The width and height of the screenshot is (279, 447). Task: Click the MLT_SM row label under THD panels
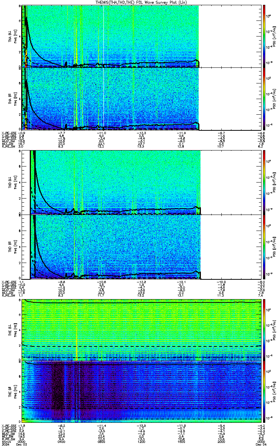(7, 293)
